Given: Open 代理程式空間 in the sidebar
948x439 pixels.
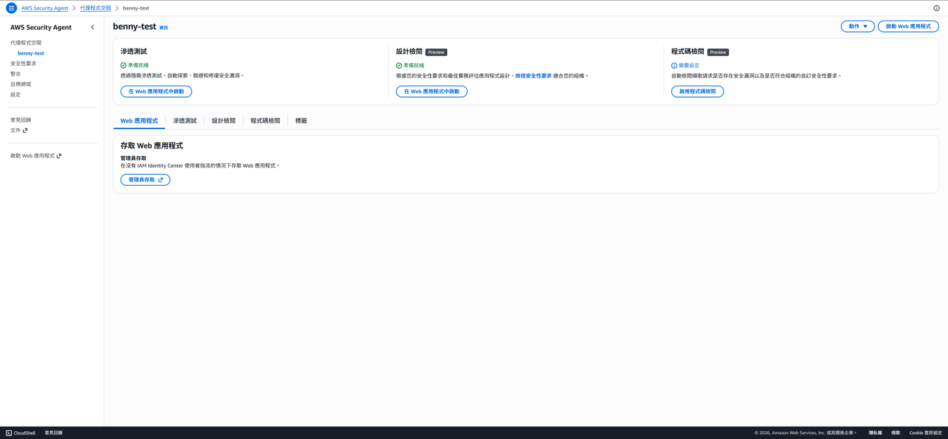Looking at the screenshot, I should pyautogui.click(x=25, y=43).
